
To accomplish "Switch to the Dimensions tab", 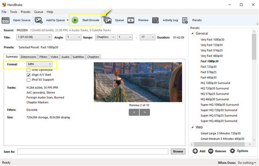I will coord(28,57).
